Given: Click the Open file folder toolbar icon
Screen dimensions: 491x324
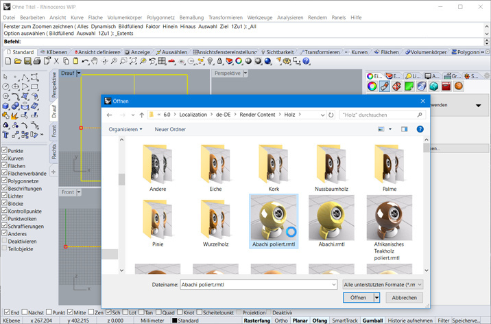Looking at the screenshot, I should point(18,61).
